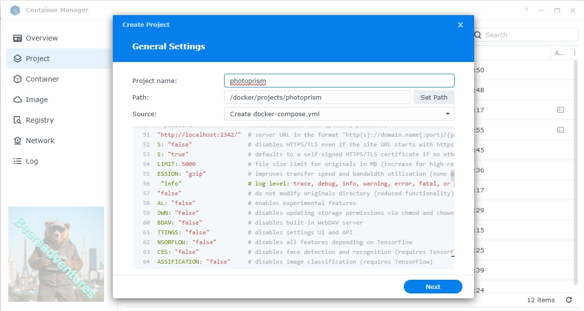584x311 pixels.
Task: Click into the Path text field
Action: (317, 97)
